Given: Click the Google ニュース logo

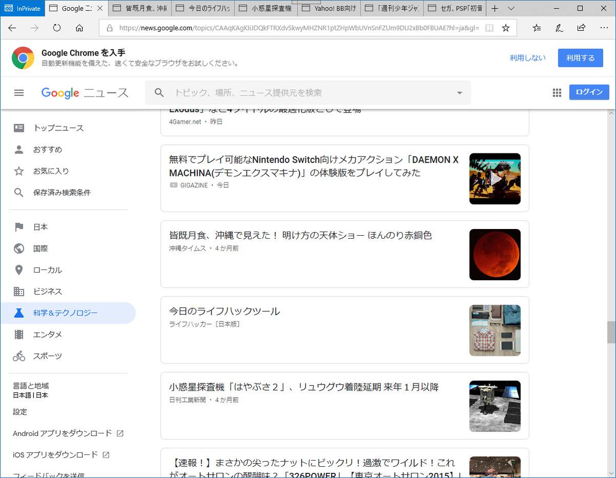Looking at the screenshot, I should pyautogui.click(x=85, y=93).
